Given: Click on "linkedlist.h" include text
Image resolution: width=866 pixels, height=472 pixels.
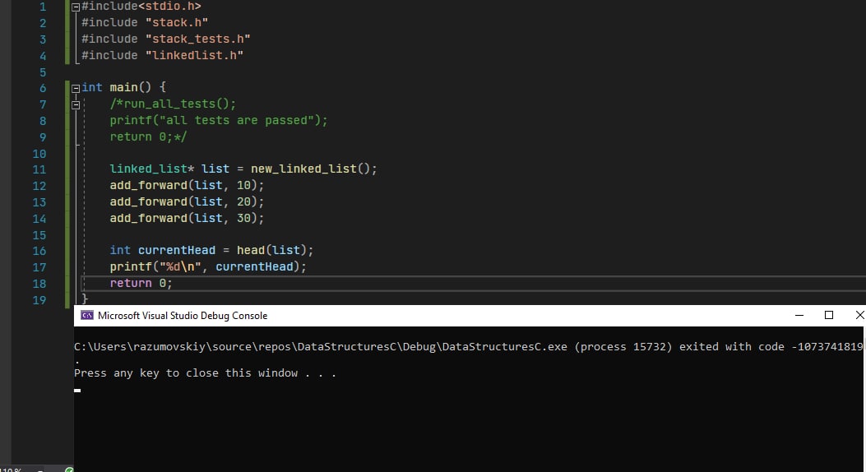Looking at the screenshot, I should [194, 55].
